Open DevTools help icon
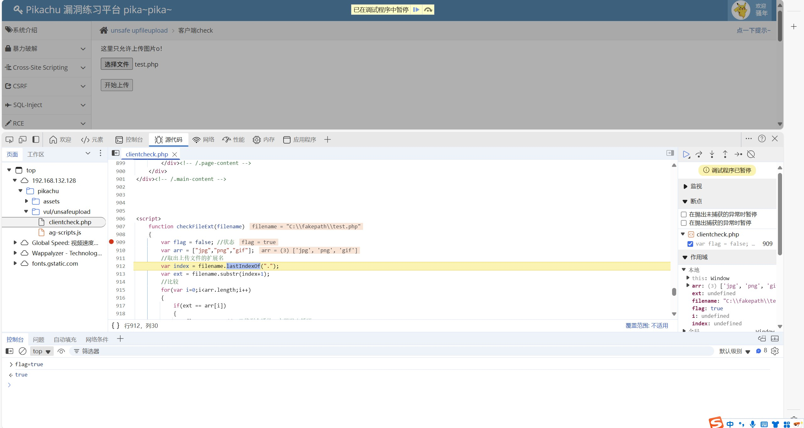The height and width of the screenshot is (428, 804). click(762, 138)
